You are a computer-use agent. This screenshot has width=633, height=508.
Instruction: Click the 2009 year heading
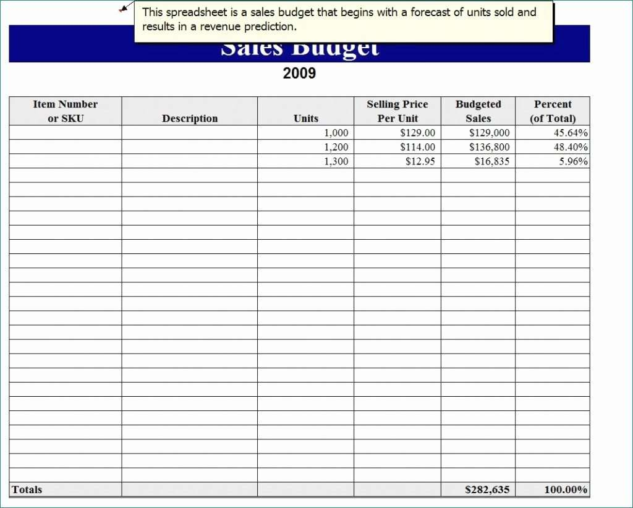(300, 74)
